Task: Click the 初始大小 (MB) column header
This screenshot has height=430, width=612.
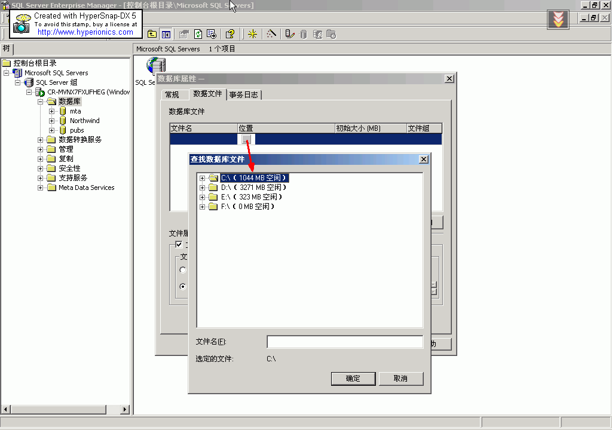Action: pos(371,128)
